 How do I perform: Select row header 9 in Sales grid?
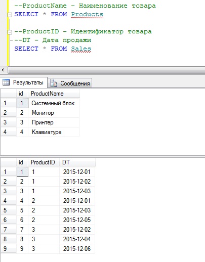coord(9,248)
